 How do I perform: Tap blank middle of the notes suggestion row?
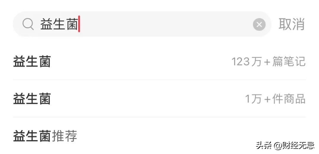tap(139, 62)
